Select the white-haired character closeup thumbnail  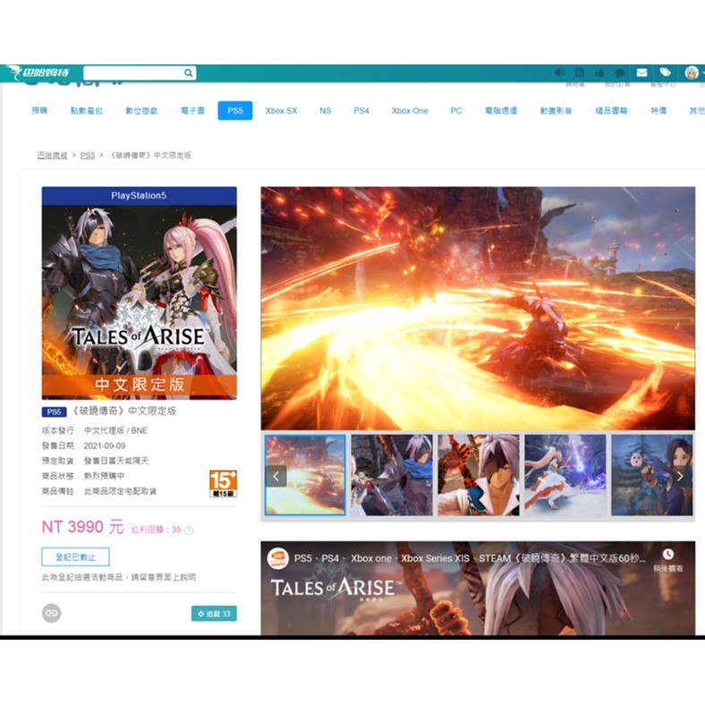tap(478, 475)
